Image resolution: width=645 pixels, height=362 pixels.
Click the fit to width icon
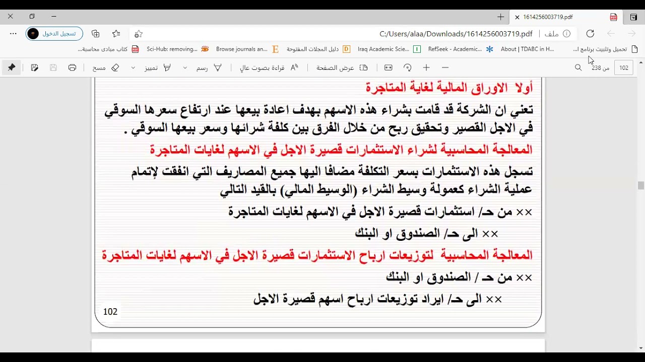coord(388,67)
